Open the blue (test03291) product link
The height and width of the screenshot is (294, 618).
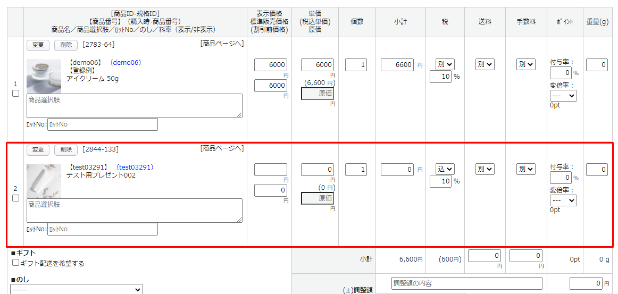pyautogui.click(x=135, y=167)
